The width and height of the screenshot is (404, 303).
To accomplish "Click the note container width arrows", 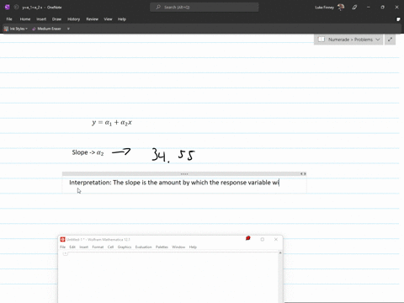I will [x=303, y=174].
